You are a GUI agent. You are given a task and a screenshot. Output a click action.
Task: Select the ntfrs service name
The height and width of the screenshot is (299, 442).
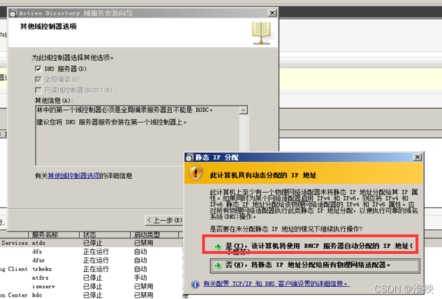coord(40,278)
